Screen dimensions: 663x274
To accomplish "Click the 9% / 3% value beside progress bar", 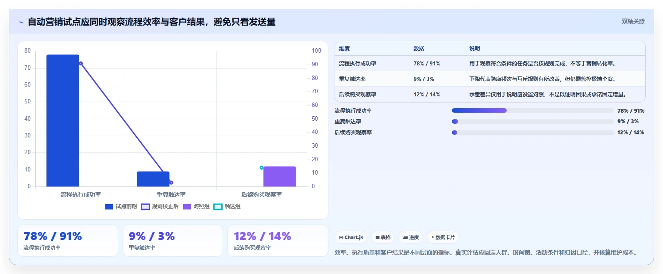I will (x=628, y=122).
